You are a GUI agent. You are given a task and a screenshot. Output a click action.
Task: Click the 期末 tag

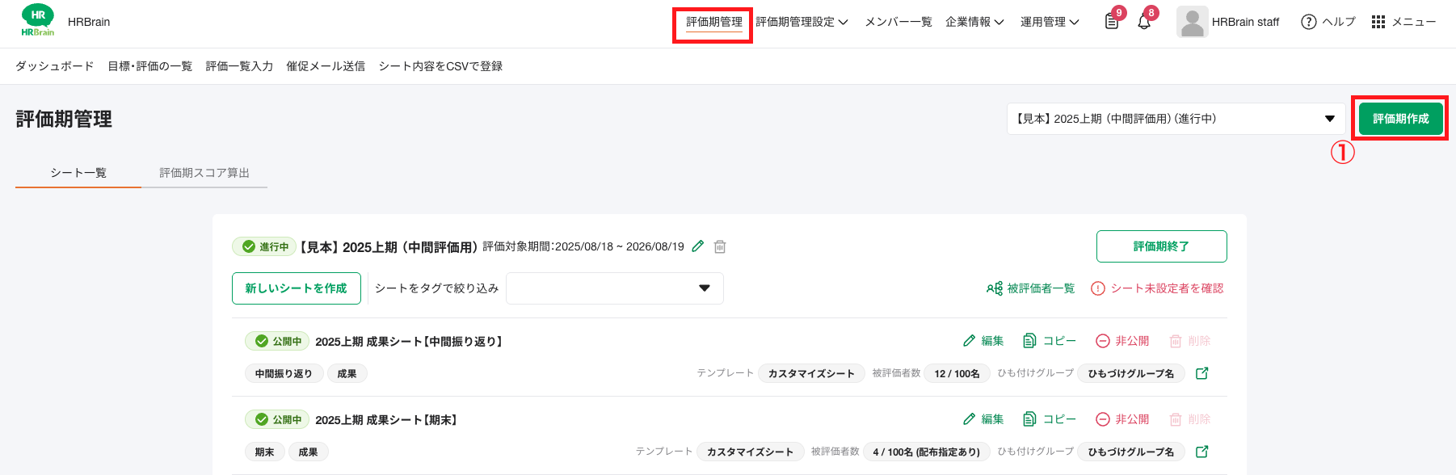tap(264, 452)
